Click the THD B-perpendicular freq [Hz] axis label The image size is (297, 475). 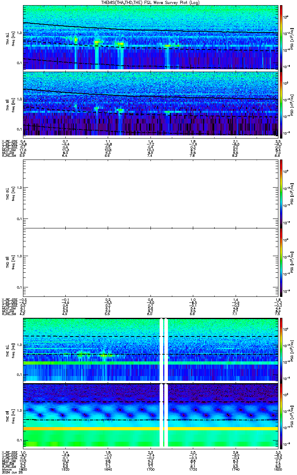13,193
